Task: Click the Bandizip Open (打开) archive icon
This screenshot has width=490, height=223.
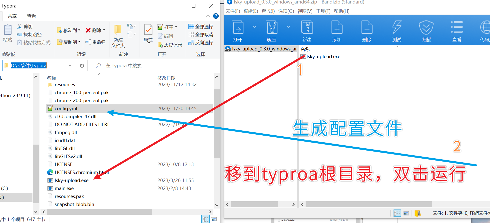Action: pyautogui.click(x=237, y=27)
